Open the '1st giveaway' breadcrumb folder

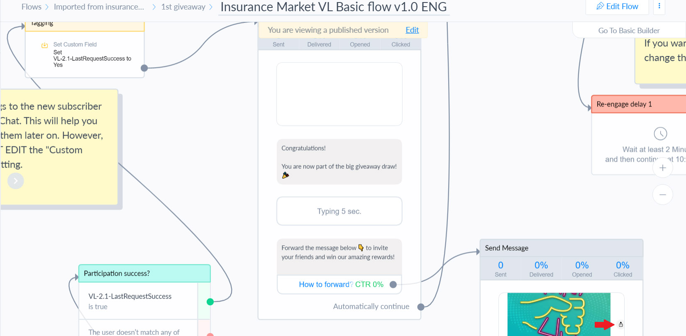(183, 7)
